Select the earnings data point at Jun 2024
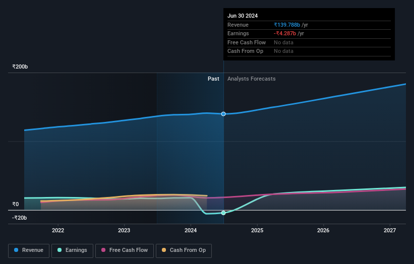The image size is (414, 264). click(223, 213)
